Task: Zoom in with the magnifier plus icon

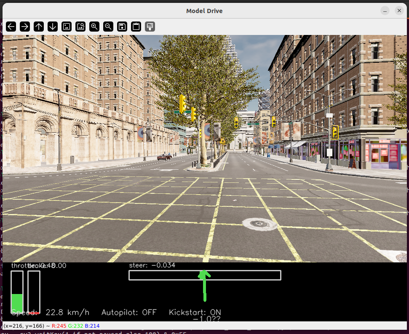Action: [x=94, y=27]
